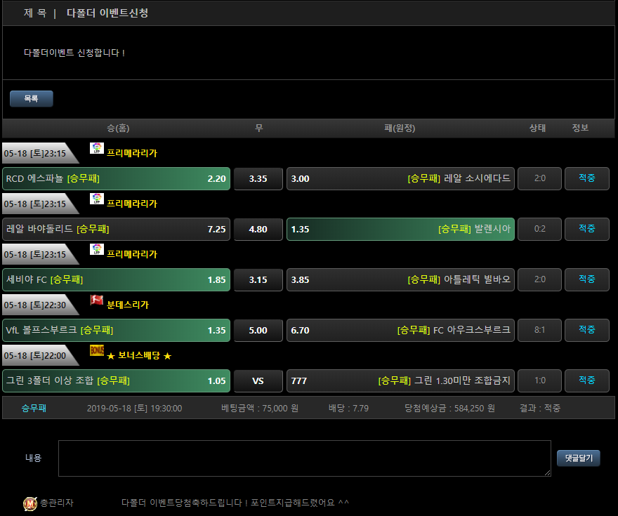Click the La Liga icon above 레알 바야돌리드 match
The height and width of the screenshot is (516, 618).
[x=97, y=199]
